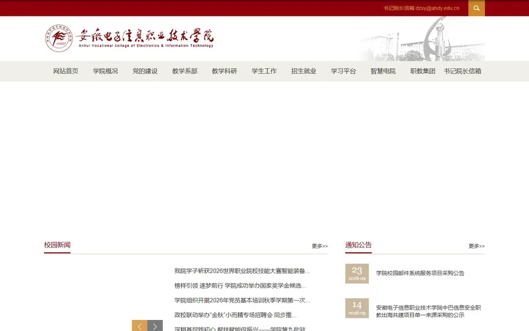
Task: Click the college circular logo emblem
Action: tap(59, 38)
